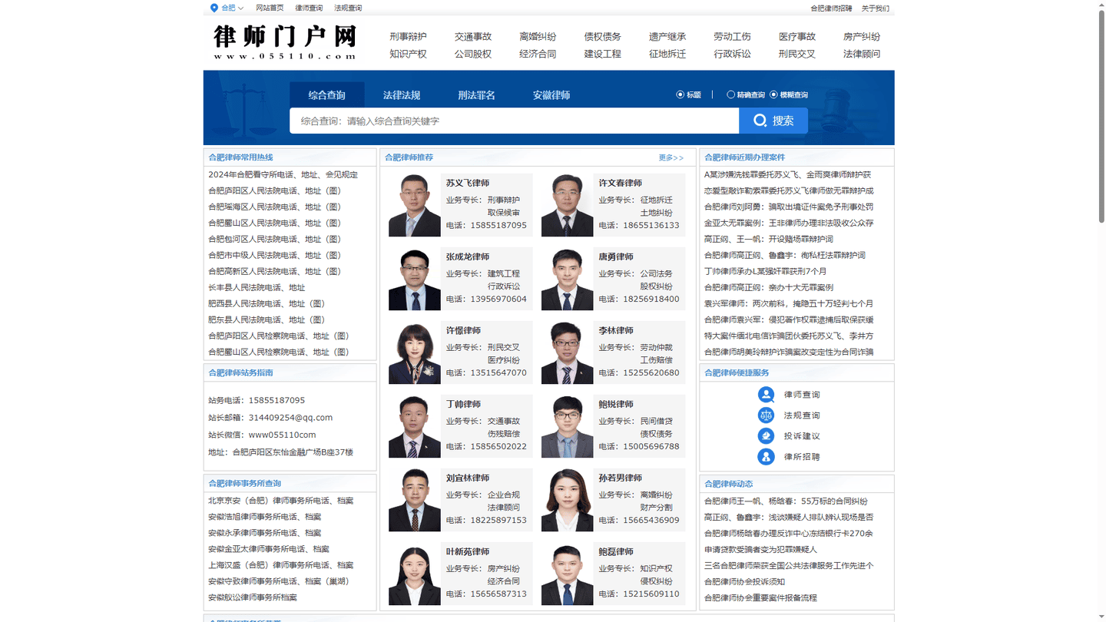Open 长丰县人民法院电话、地址
1106x622 pixels.
pyautogui.click(x=257, y=288)
